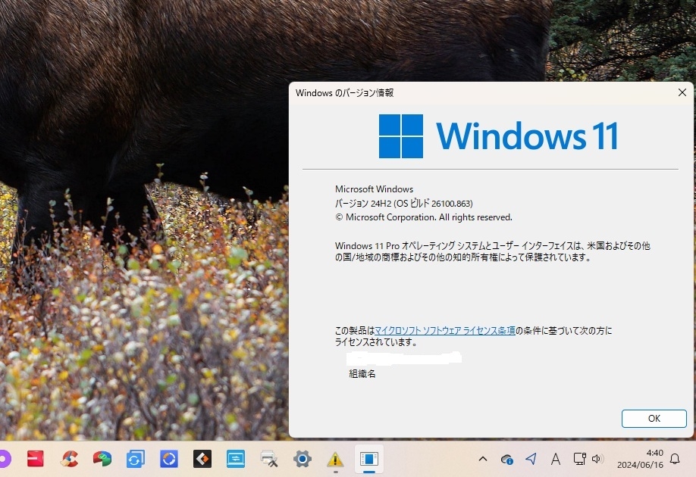Open the blue sync-arrows app in taskbar

136,459
